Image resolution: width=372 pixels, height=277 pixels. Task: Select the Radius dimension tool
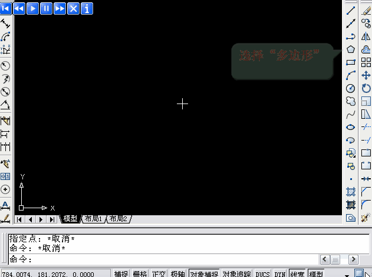click(x=5, y=66)
